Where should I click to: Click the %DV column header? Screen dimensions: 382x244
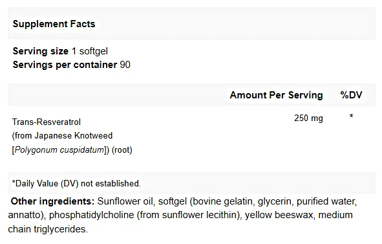tap(351, 95)
